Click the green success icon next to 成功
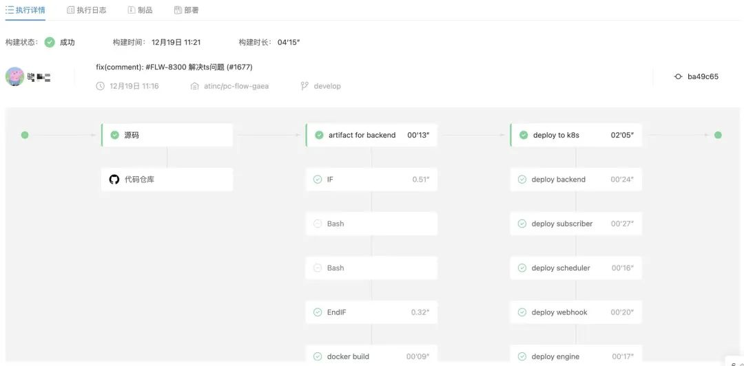This screenshot has height=366, width=744. (x=50, y=42)
